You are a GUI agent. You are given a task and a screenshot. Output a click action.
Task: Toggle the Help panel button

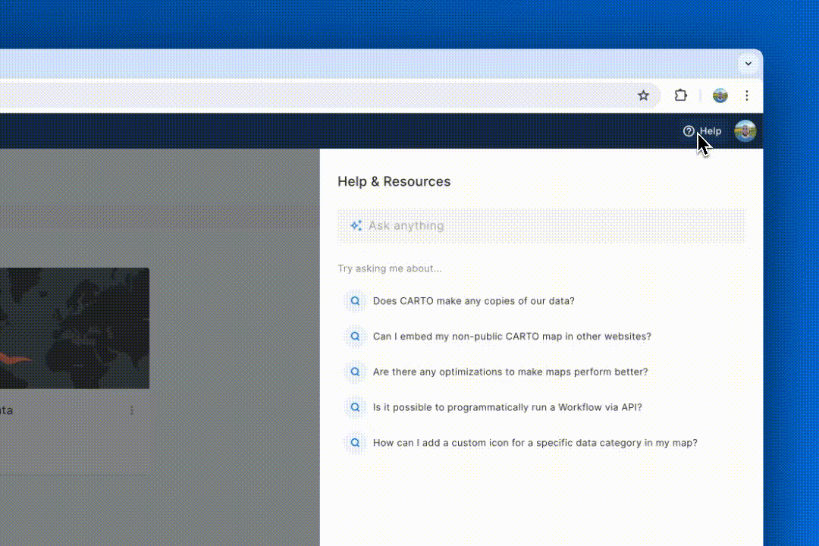pyautogui.click(x=702, y=131)
